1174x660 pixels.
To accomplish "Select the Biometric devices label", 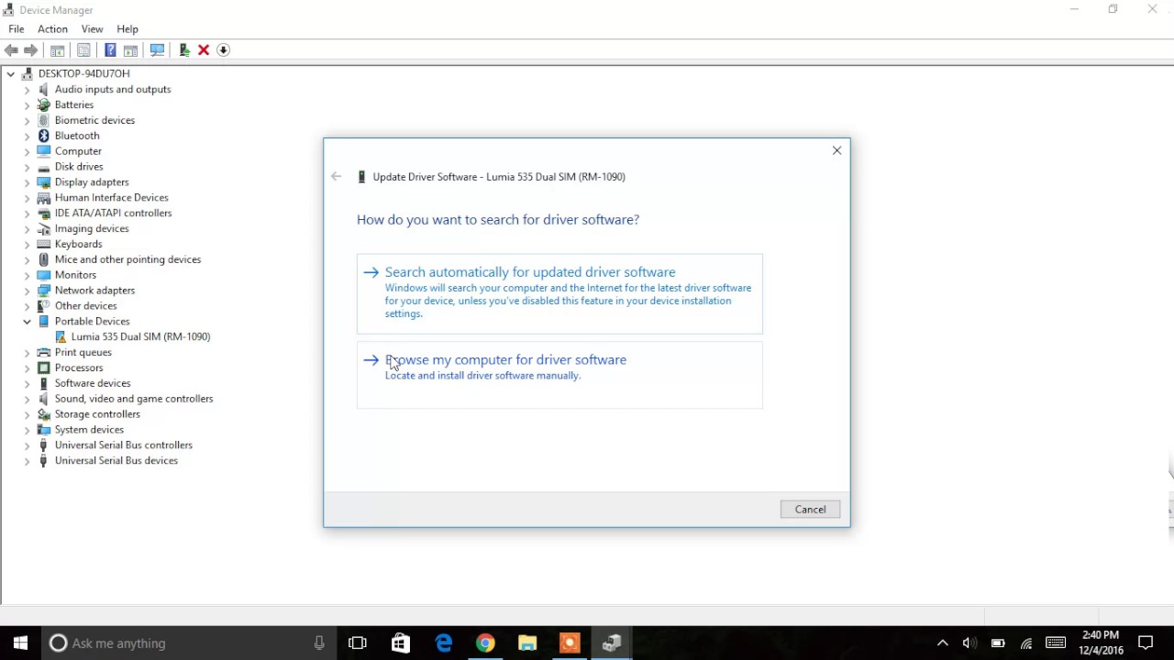I will tap(94, 120).
